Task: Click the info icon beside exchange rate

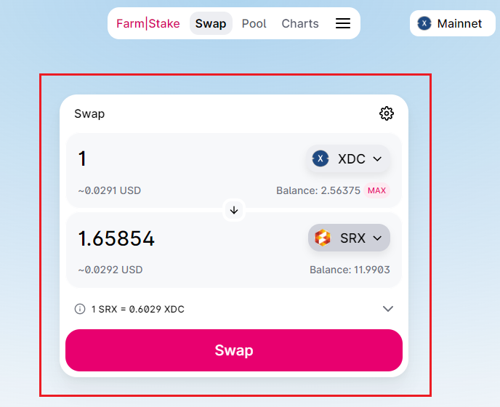Action: 80,309
